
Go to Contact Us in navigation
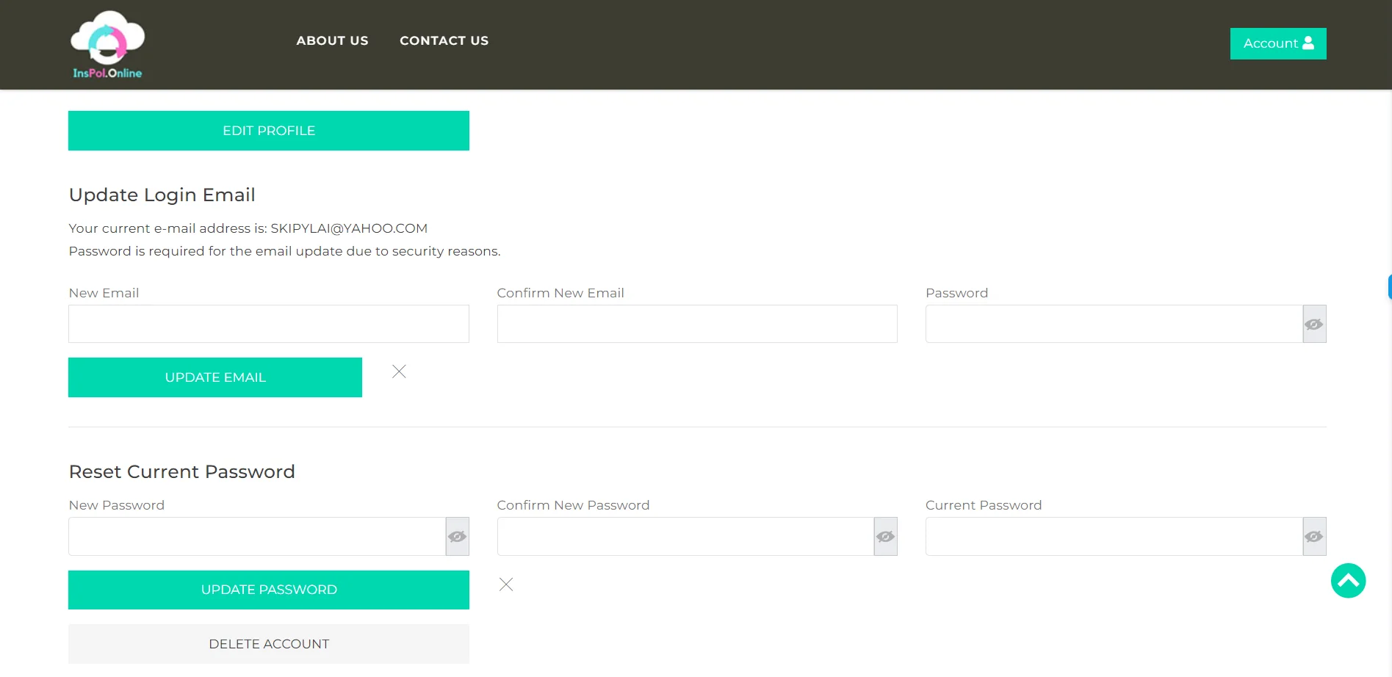pyautogui.click(x=444, y=40)
